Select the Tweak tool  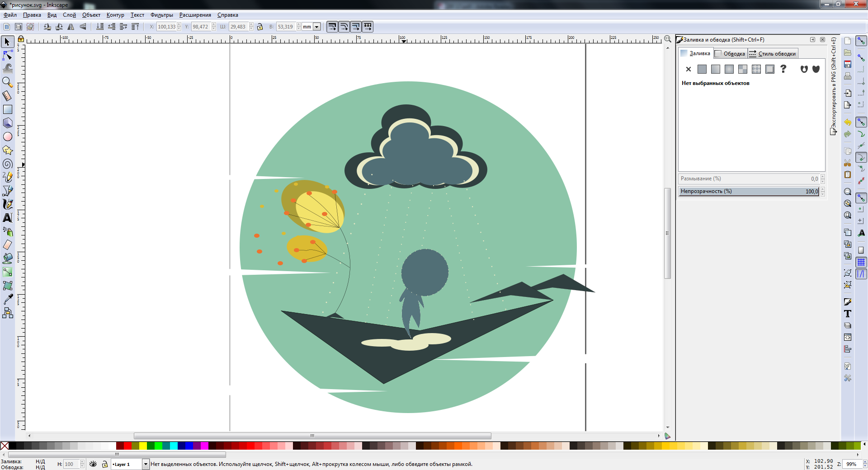point(7,69)
